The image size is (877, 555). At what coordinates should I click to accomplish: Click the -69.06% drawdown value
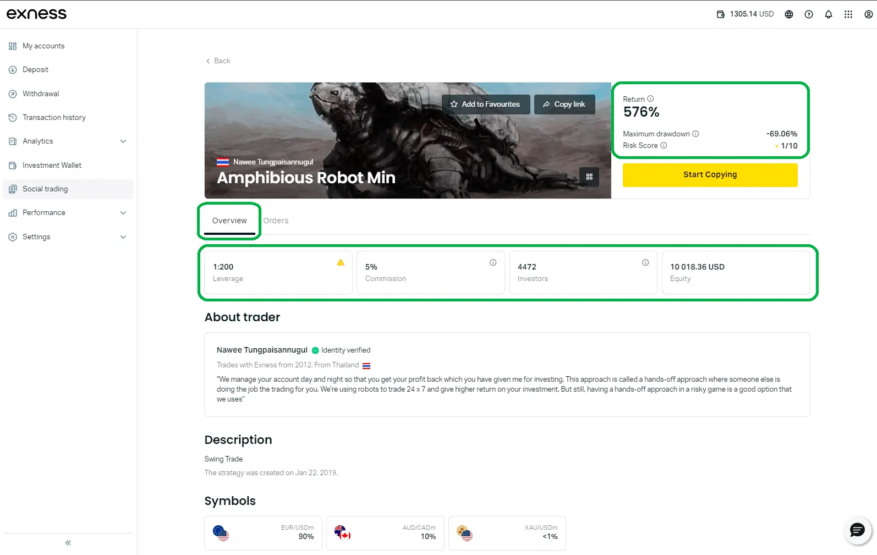781,134
